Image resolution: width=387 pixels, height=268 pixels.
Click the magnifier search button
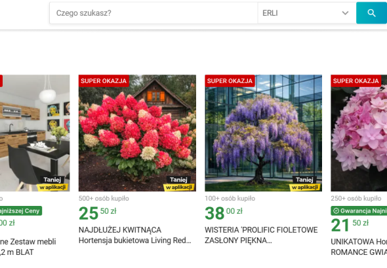click(x=371, y=13)
